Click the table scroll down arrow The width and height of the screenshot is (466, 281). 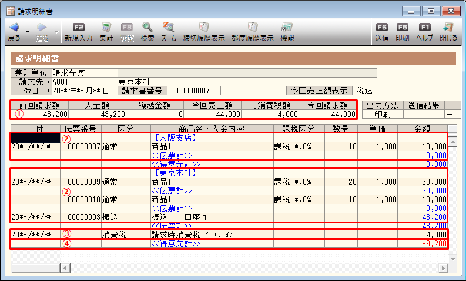[x=452, y=259]
